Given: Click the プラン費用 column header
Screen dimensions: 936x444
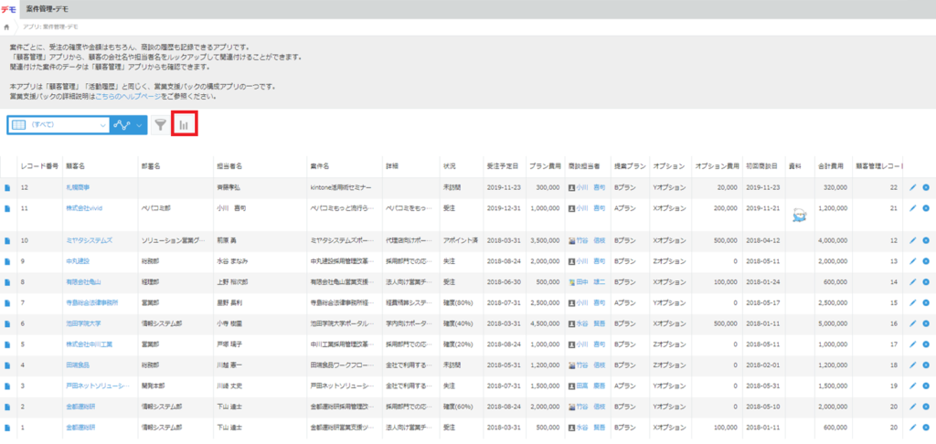Looking at the screenshot, I should pos(544,166).
